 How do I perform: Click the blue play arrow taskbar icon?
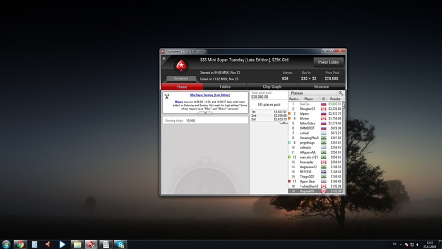(63, 244)
